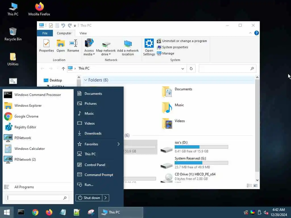Go up one level with up arrow
Viewport: 291px width, 218px height.
[x=63, y=69]
